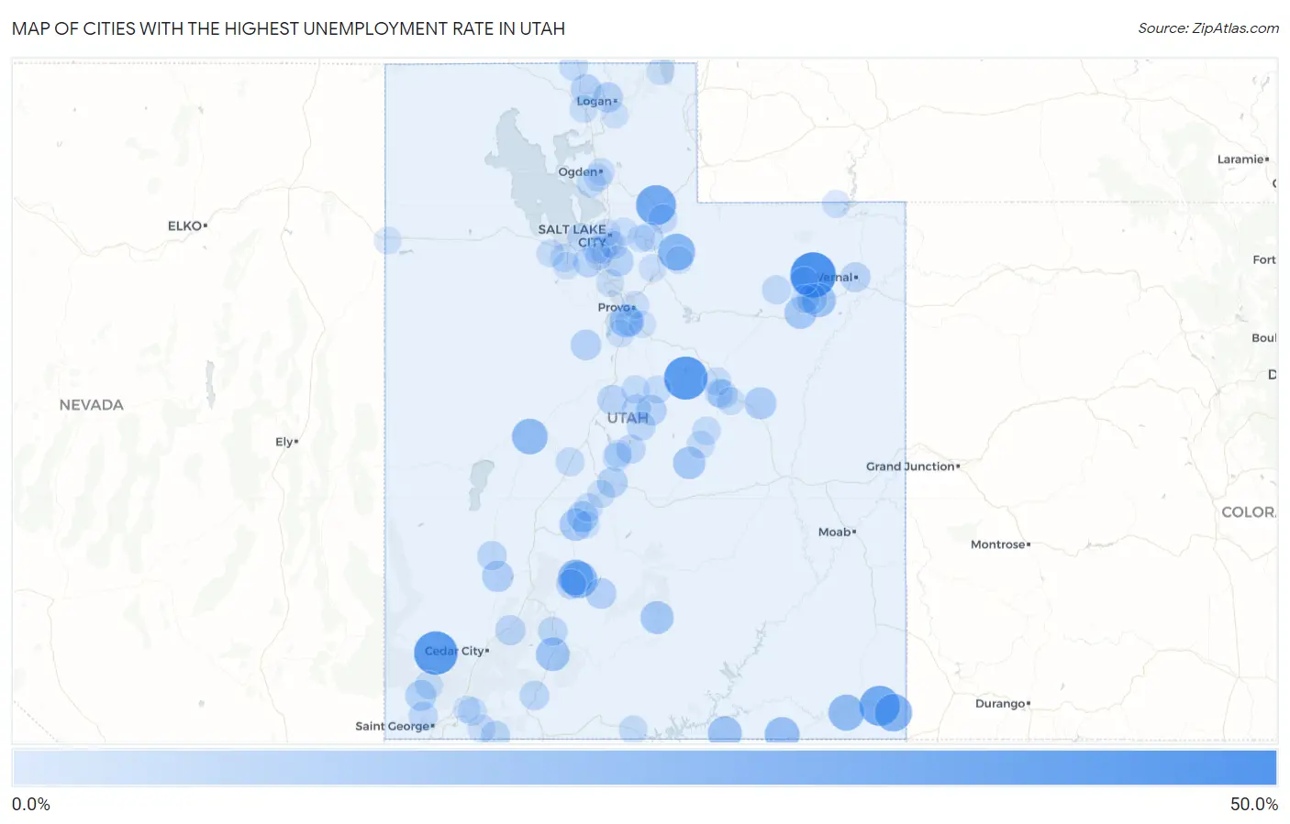Click the bubble just west of Utah's border near Elko
Screen dimensions: 1290x824
[387, 241]
